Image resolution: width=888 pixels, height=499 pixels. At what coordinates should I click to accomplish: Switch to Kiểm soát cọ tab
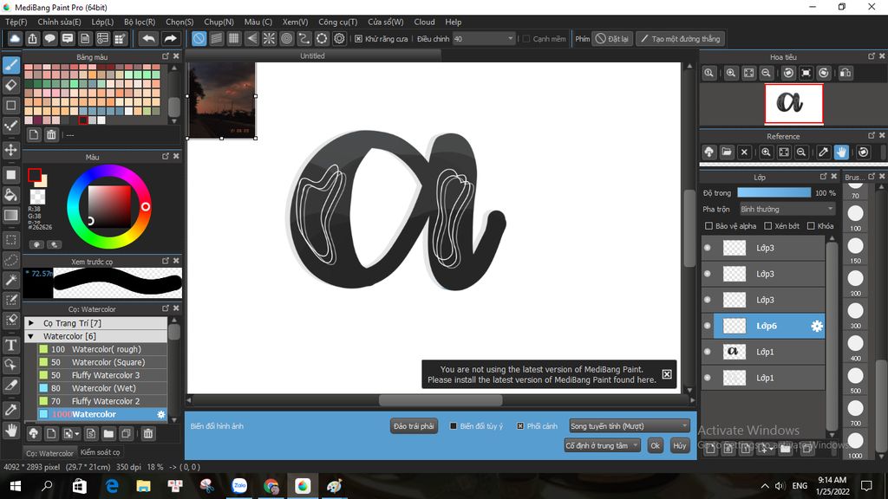click(x=101, y=452)
